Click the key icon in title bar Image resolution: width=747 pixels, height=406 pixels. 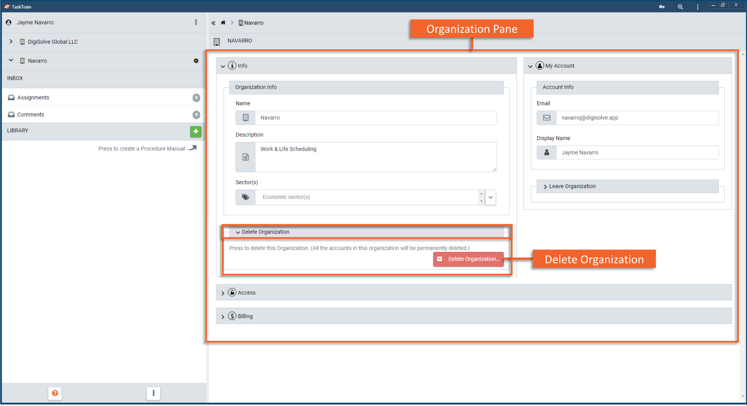pyautogui.click(x=662, y=7)
